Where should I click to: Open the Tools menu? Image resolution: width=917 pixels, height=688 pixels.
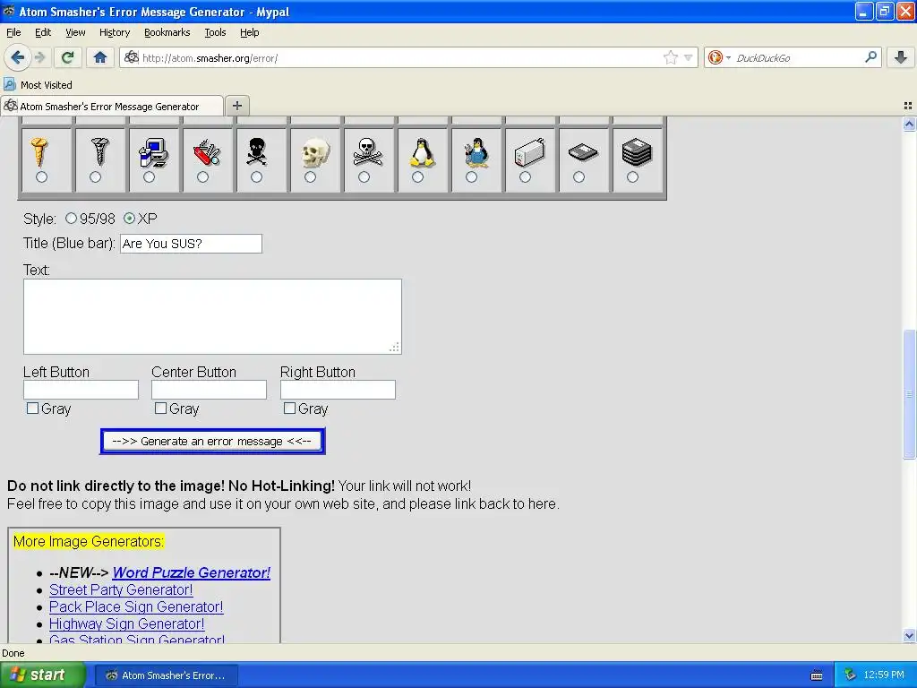click(215, 32)
